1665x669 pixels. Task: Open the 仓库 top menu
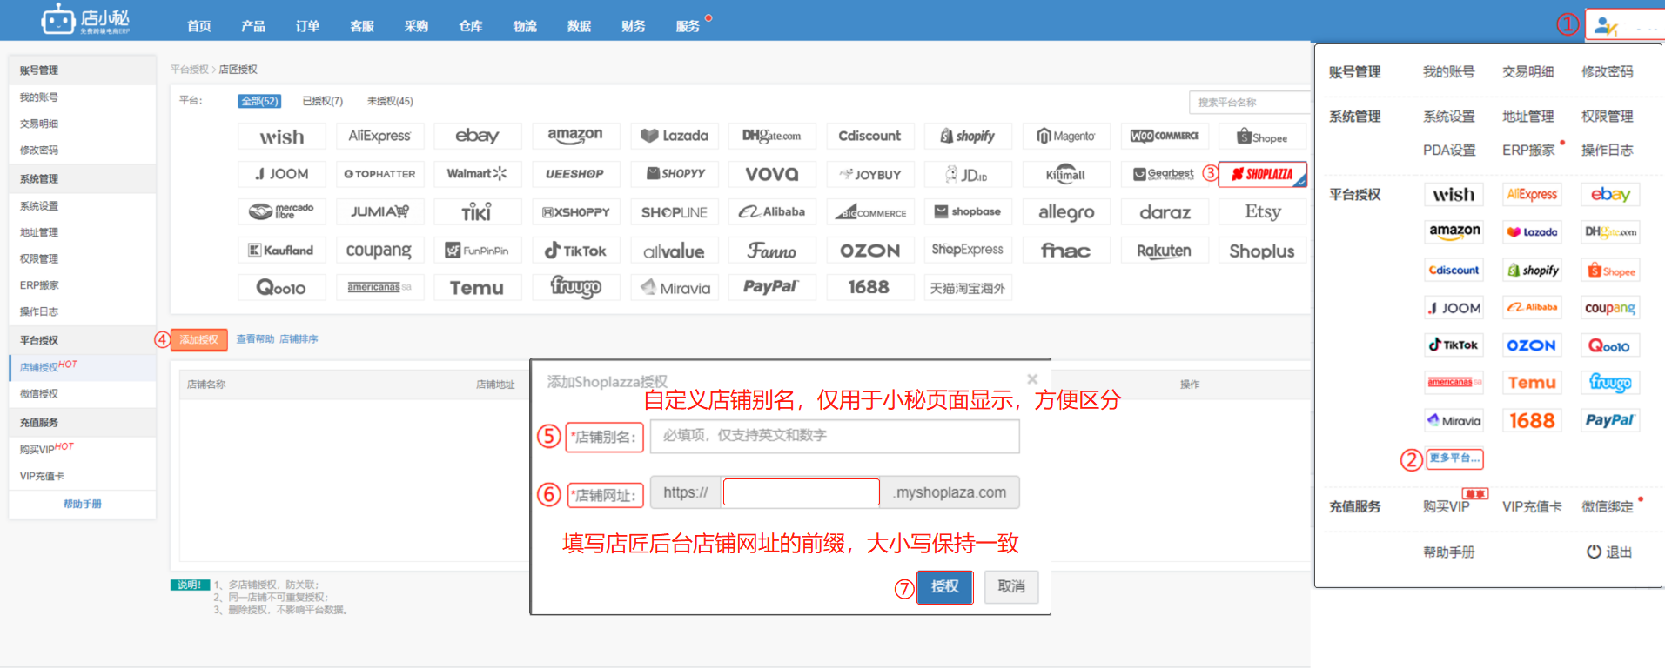pos(471,26)
